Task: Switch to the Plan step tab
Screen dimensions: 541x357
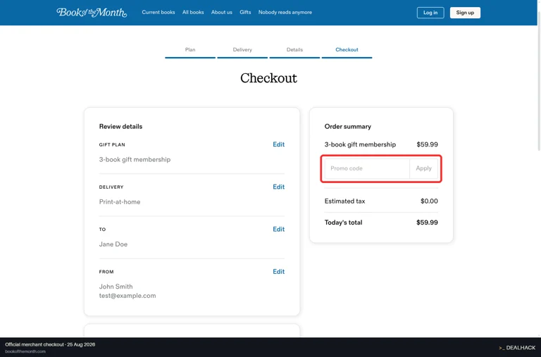Action: [190, 51]
